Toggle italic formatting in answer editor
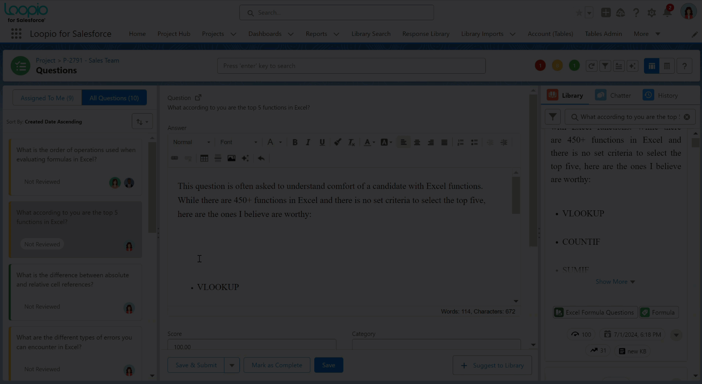 click(308, 142)
